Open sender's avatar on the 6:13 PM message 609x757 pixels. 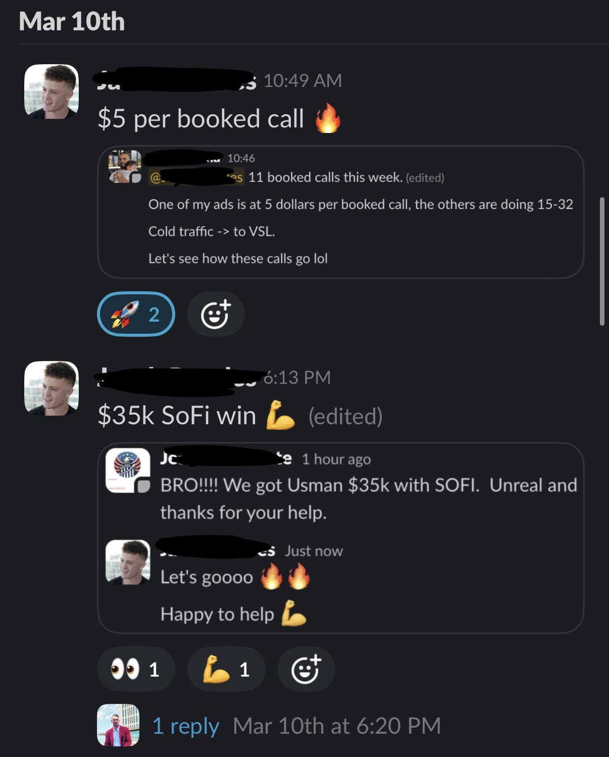click(52, 388)
